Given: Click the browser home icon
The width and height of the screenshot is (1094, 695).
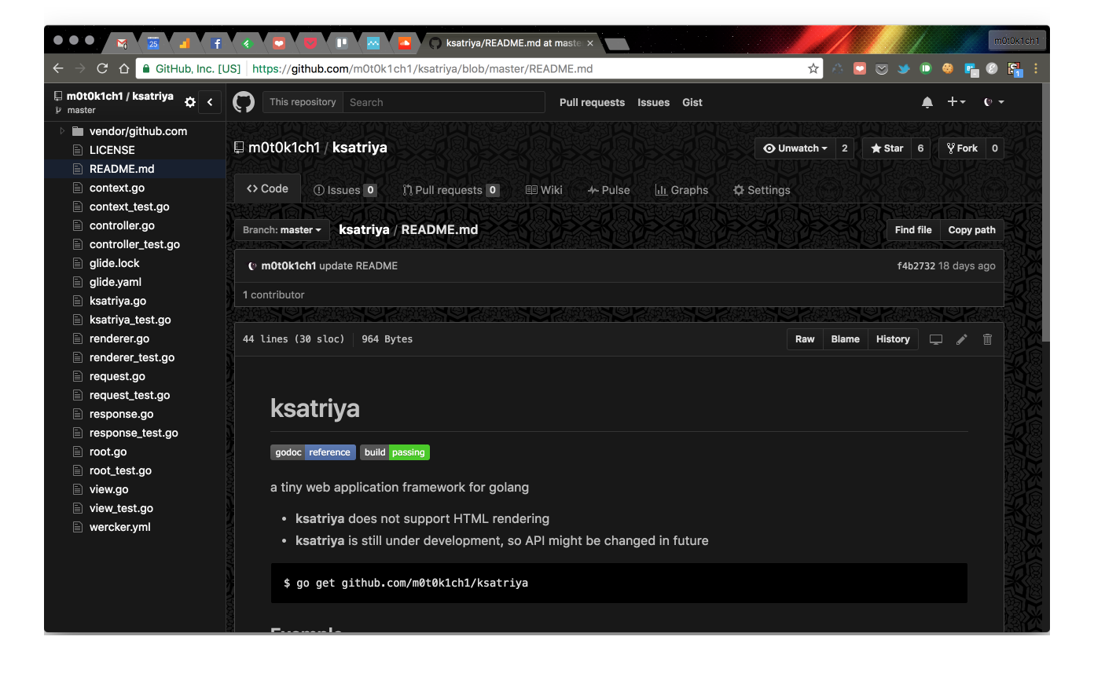Looking at the screenshot, I should pos(124,69).
